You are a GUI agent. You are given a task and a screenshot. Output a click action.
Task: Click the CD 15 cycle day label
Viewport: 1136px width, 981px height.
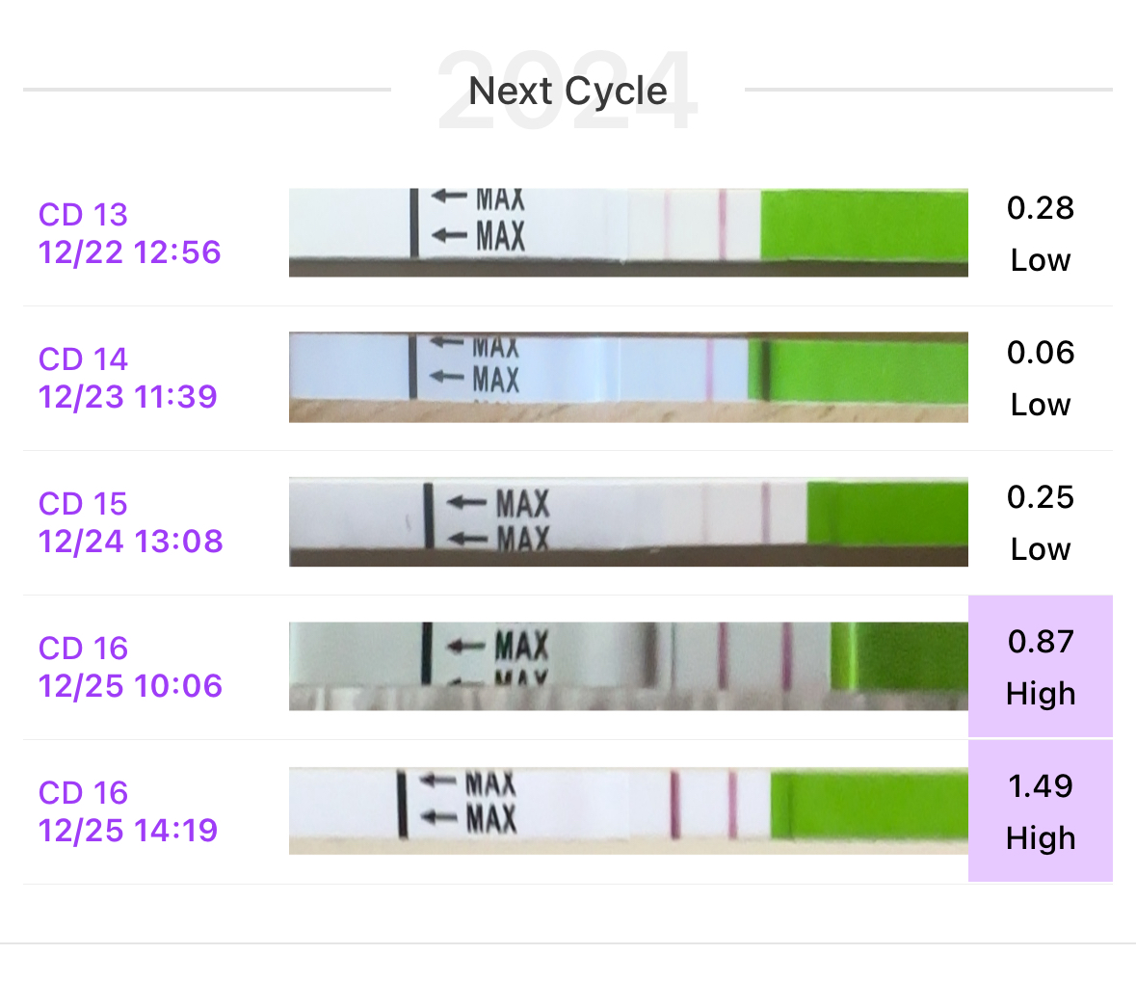[x=83, y=504]
